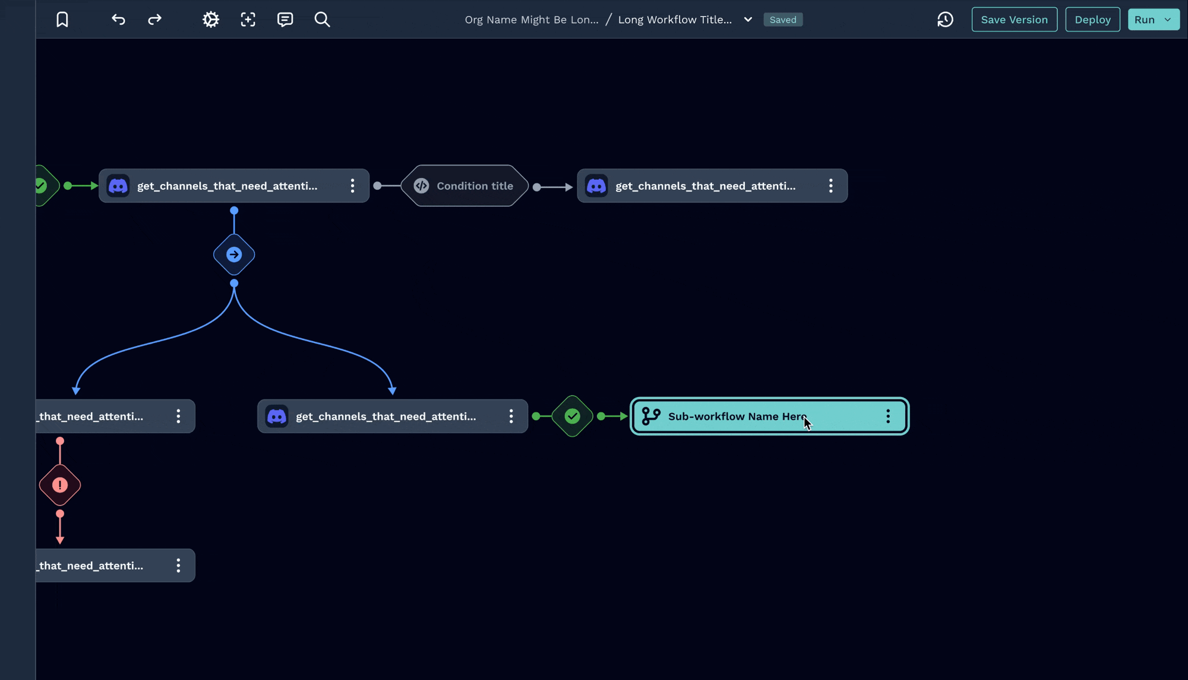Expand the workflow title dropdown chevron
This screenshot has width=1188, height=680.
click(748, 20)
